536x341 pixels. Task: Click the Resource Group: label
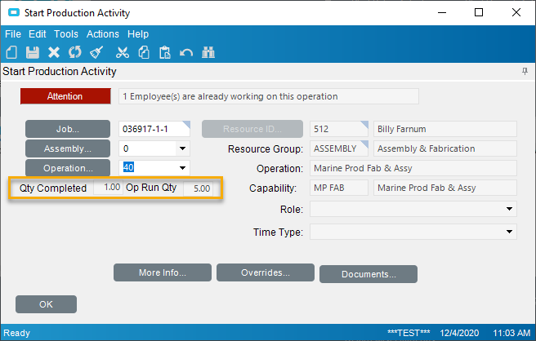pos(266,149)
